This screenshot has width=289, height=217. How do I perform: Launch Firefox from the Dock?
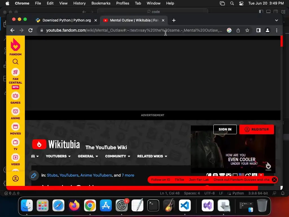74,205
